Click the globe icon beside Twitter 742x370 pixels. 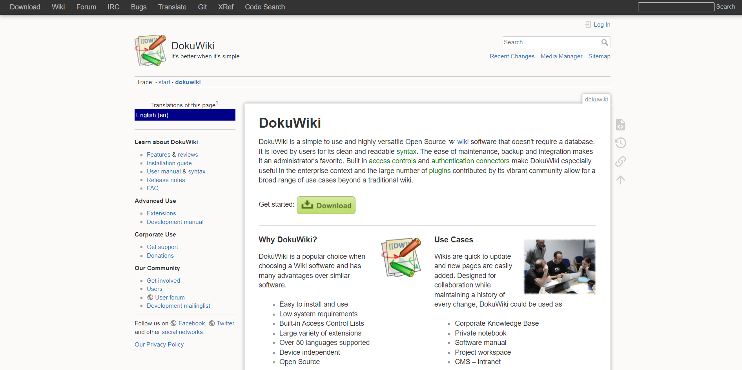tap(212, 323)
